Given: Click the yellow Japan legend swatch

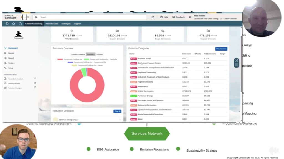Looking at the screenshot, I should tap(74, 65).
